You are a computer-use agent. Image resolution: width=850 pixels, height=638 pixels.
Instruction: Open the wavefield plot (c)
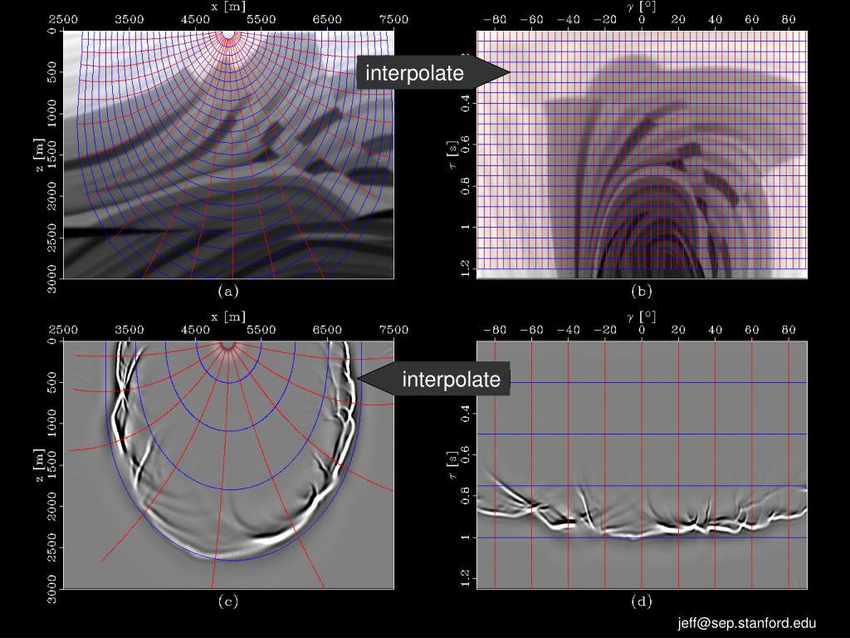click(x=229, y=465)
